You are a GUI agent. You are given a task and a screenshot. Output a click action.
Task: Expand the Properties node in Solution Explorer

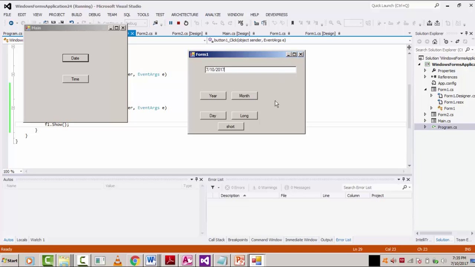(x=425, y=71)
